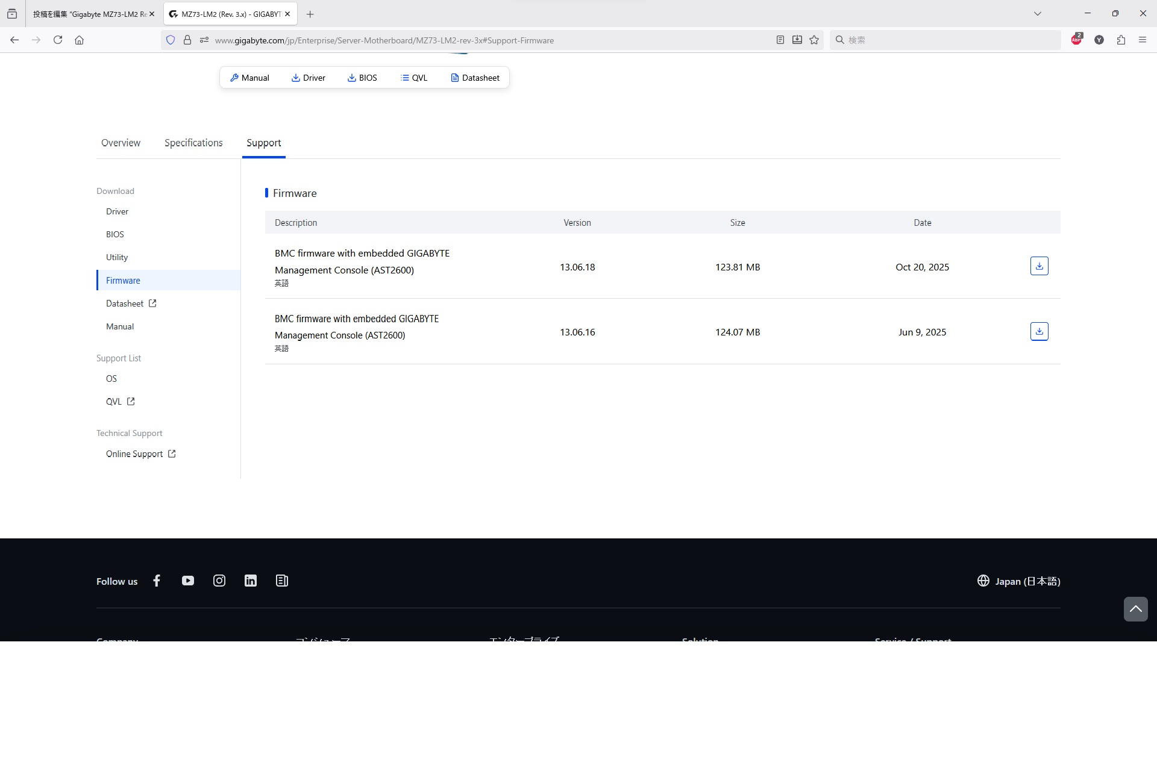
Task: Open GIGABYTE's YouTube page
Action: click(x=188, y=581)
